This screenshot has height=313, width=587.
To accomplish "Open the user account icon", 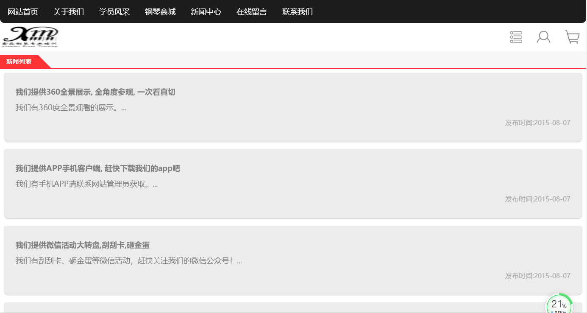I will tap(543, 37).
